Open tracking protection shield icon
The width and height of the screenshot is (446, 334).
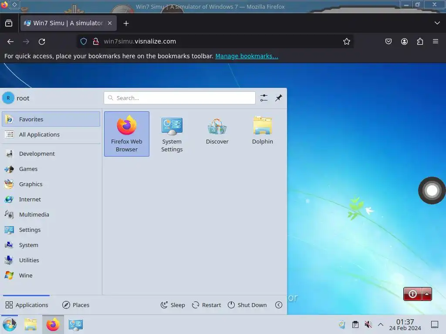[x=83, y=41]
